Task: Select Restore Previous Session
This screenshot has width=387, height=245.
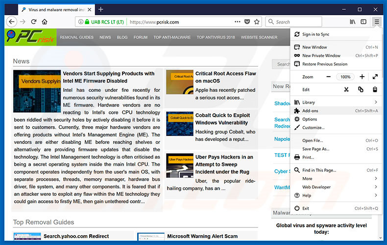Action: 336,64
